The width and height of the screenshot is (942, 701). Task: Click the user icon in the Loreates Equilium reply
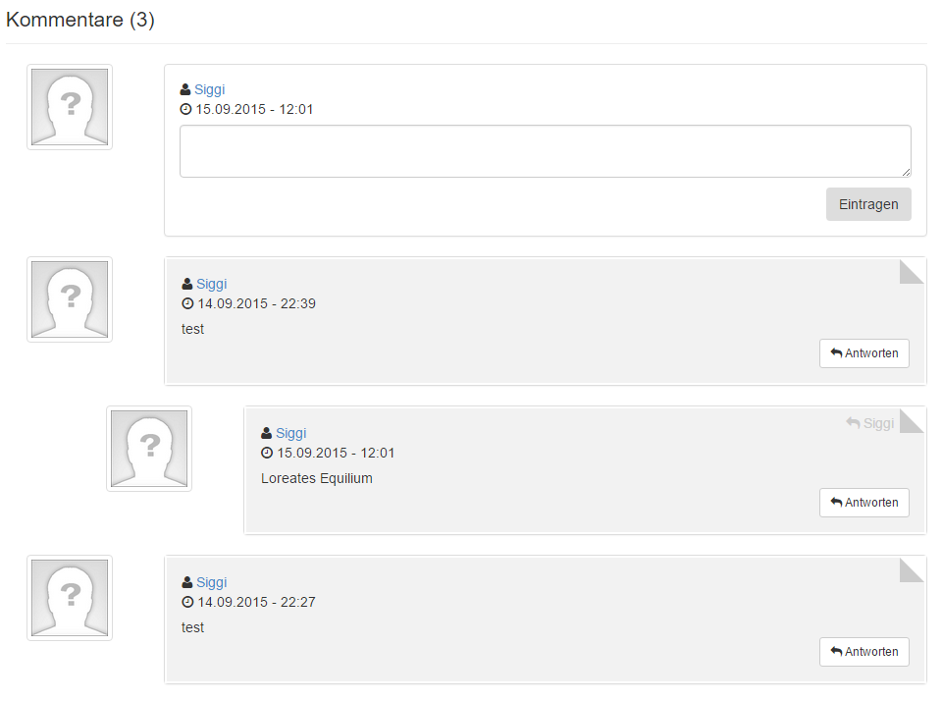click(267, 433)
